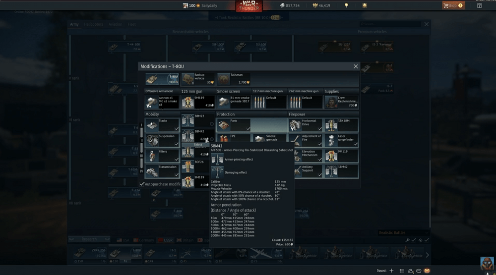Switch to the Army tab

point(74,24)
